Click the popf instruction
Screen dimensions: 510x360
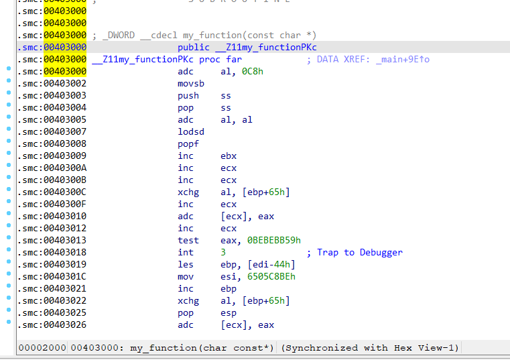point(188,144)
